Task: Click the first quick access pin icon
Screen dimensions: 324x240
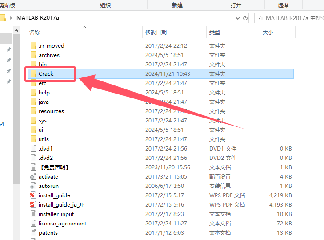Action: tap(9, 49)
